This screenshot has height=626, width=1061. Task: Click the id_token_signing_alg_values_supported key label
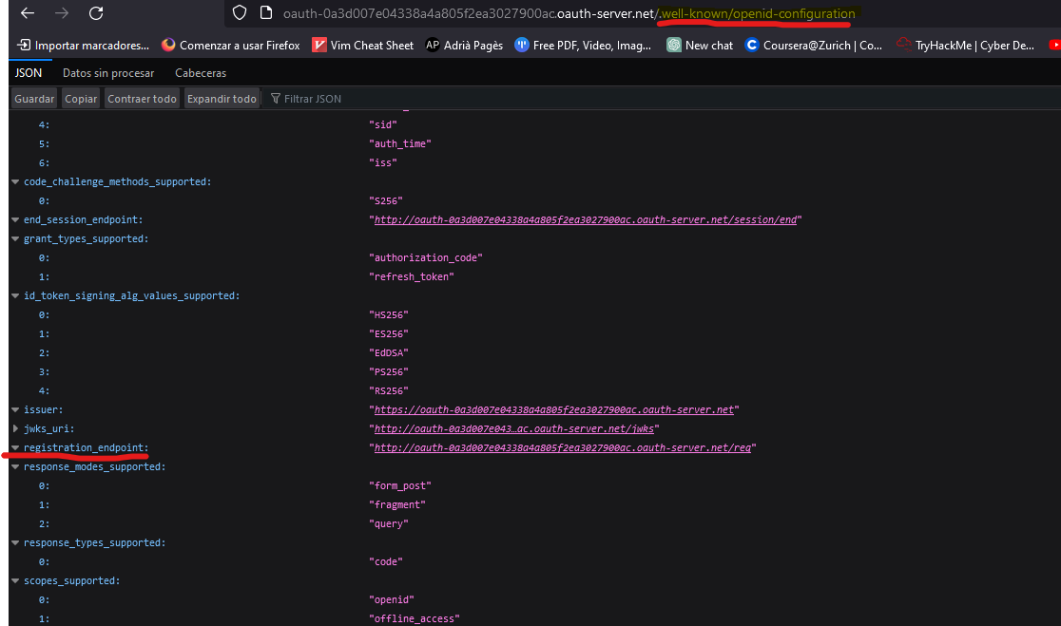[131, 295]
